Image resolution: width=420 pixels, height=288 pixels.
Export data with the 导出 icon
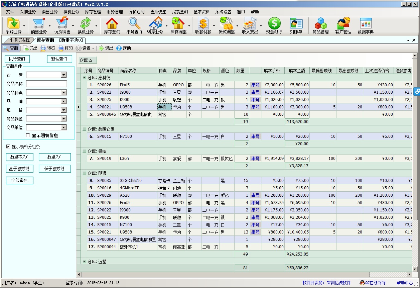tap(30, 48)
